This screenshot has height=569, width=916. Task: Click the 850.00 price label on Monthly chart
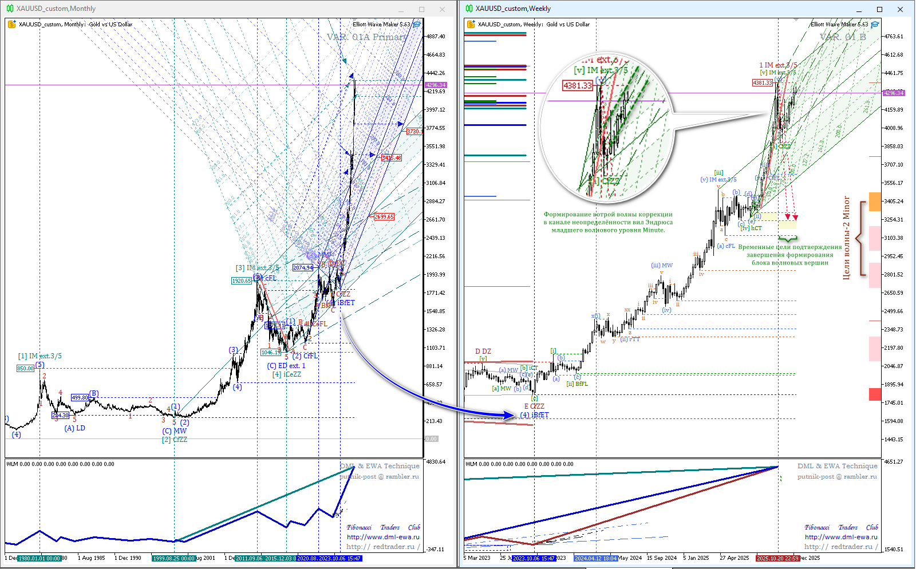(25, 369)
